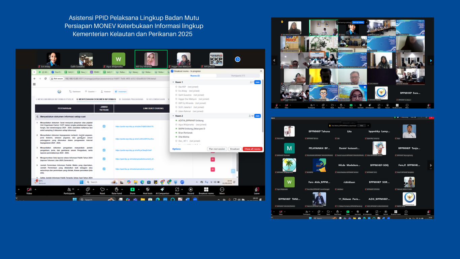Click the Close all rooms button
The width and height of the screenshot is (460, 259).
click(x=252, y=149)
